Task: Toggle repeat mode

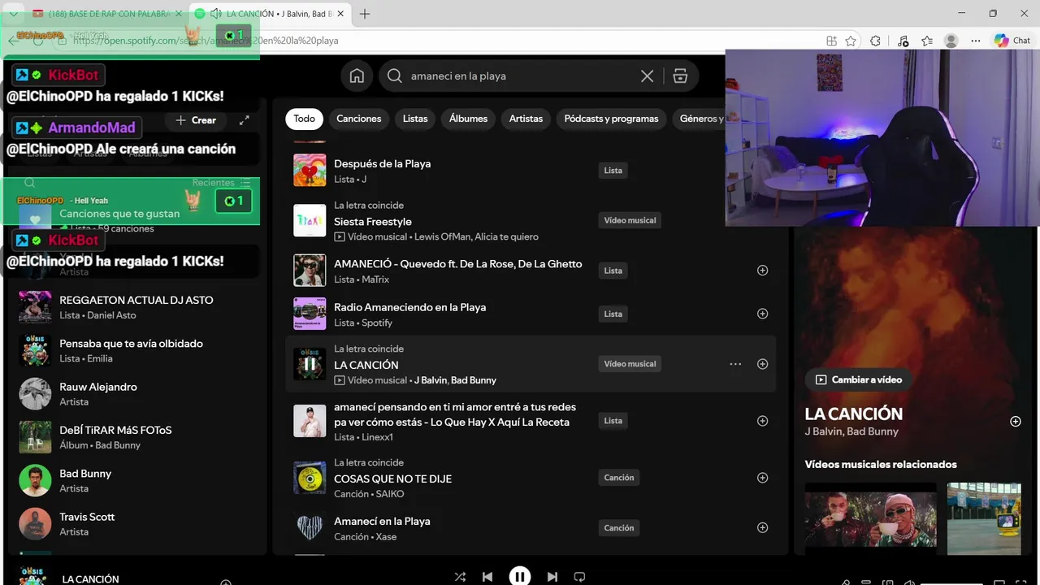Action: [x=579, y=577]
